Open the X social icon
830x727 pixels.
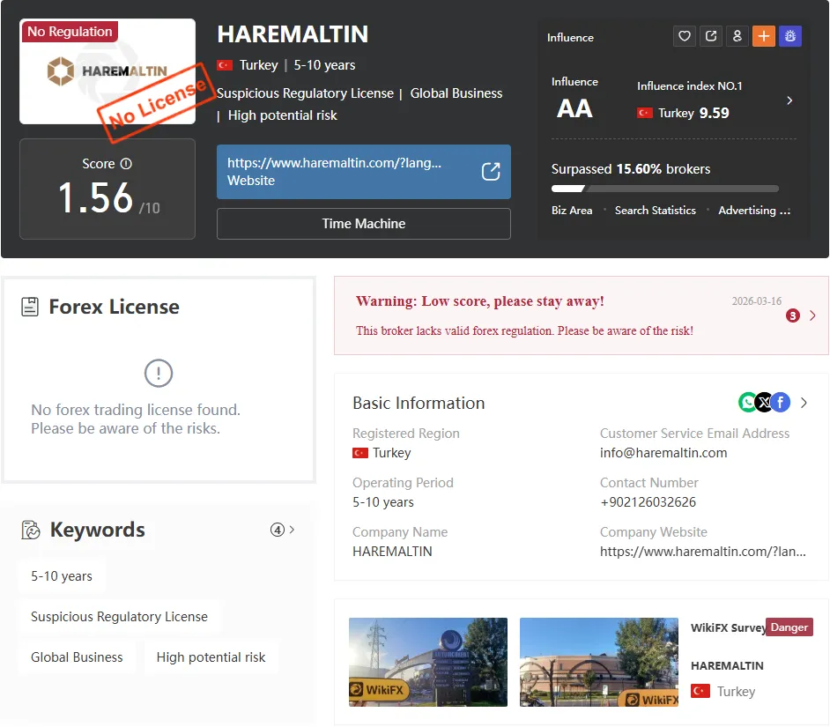[764, 403]
